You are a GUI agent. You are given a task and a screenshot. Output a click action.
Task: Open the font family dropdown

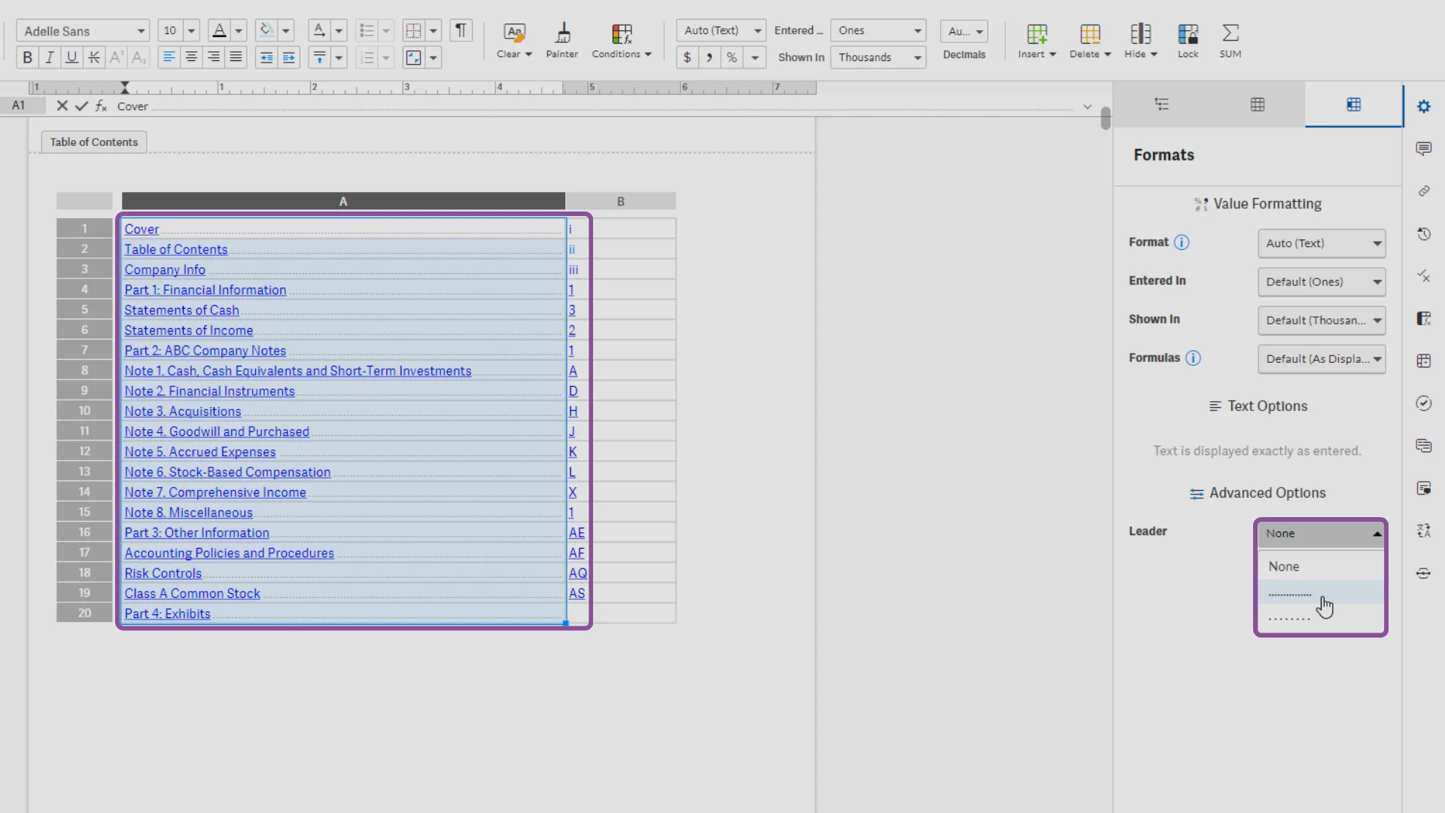(83, 31)
